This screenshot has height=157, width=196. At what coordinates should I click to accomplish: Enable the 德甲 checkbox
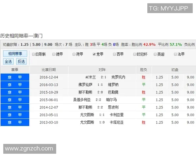pos(54,54)
